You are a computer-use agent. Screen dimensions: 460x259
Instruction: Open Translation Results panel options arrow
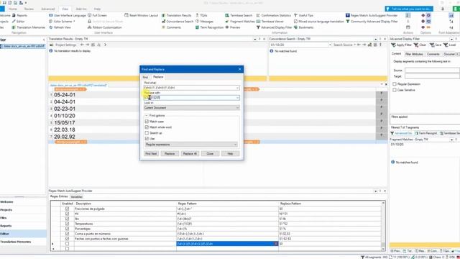[x=255, y=39]
